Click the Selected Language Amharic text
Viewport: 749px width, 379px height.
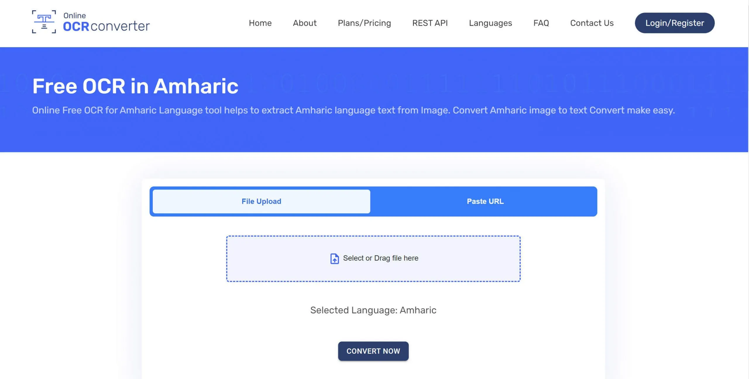click(x=373, y=310)
